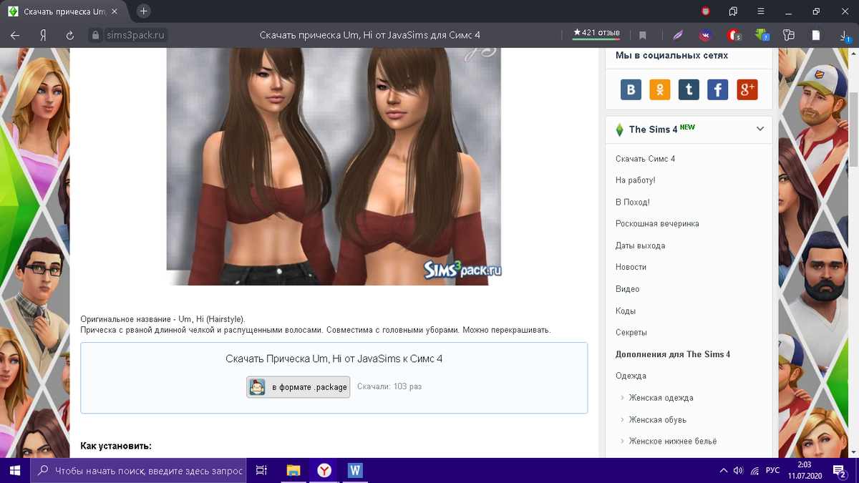The image size is (859, 483).
Task: Click the purple feather extension icon
Action: click(679, 35)
